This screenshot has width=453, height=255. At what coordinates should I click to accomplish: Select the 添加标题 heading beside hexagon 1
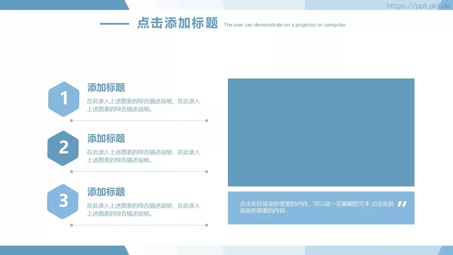pos(106,88)
